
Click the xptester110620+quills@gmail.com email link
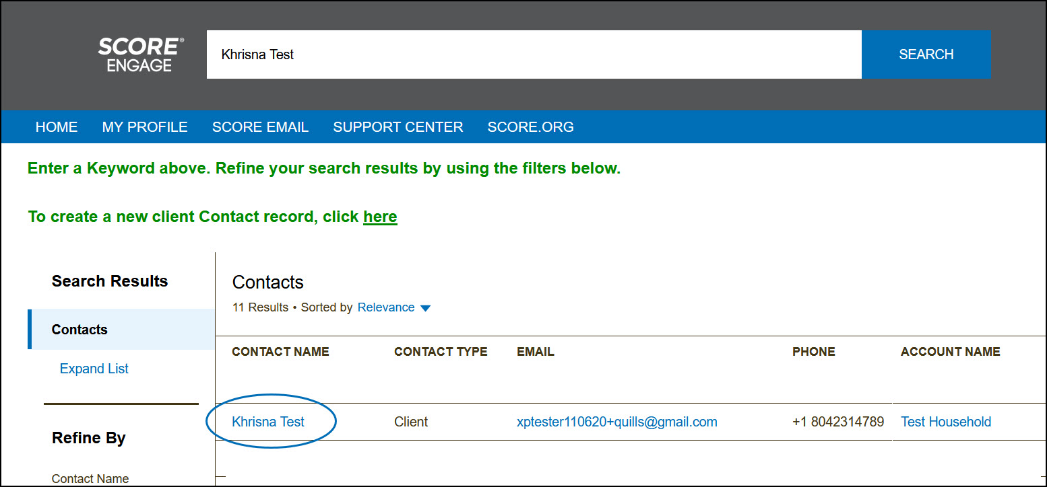[x=616, y=422]
